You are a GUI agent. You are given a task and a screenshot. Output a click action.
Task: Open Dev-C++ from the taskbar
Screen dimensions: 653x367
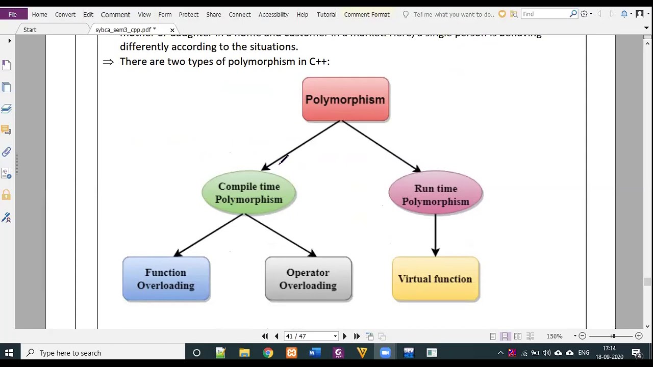(x=409, y=353)
